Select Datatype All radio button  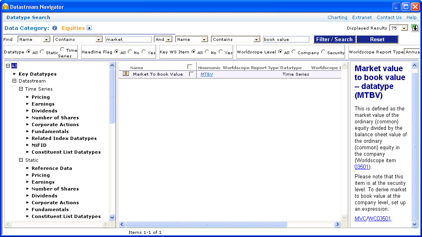click(29, 52)
